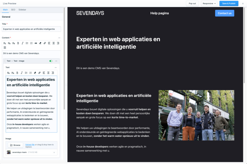Switch to the SEO tab
Screen dimensions: 247x164
[x=13, y=10]
